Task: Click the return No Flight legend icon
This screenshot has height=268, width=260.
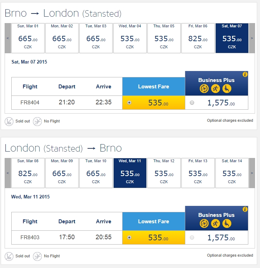Action: 37,256
